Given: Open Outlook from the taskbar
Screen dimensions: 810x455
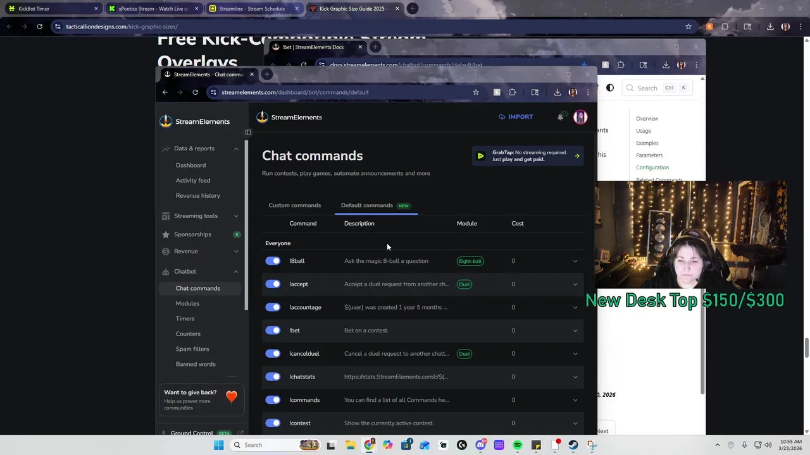Looking at the screenshot, I should pos(425,445).
